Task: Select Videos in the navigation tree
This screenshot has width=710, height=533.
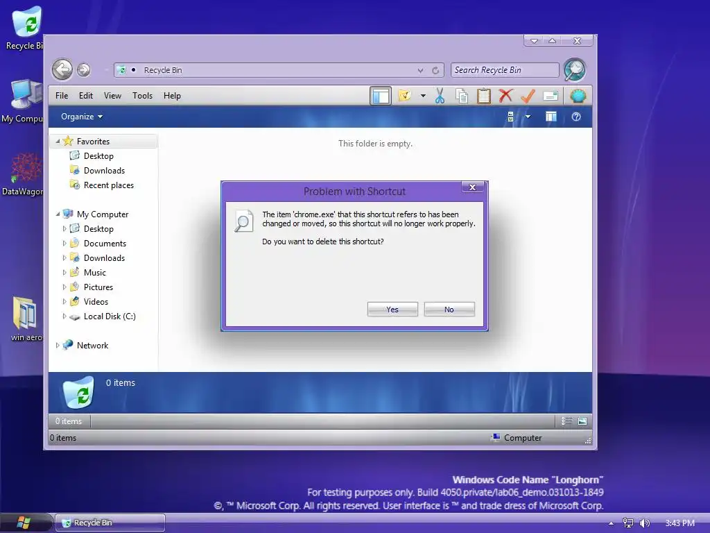Action: [x=96, y=301]
